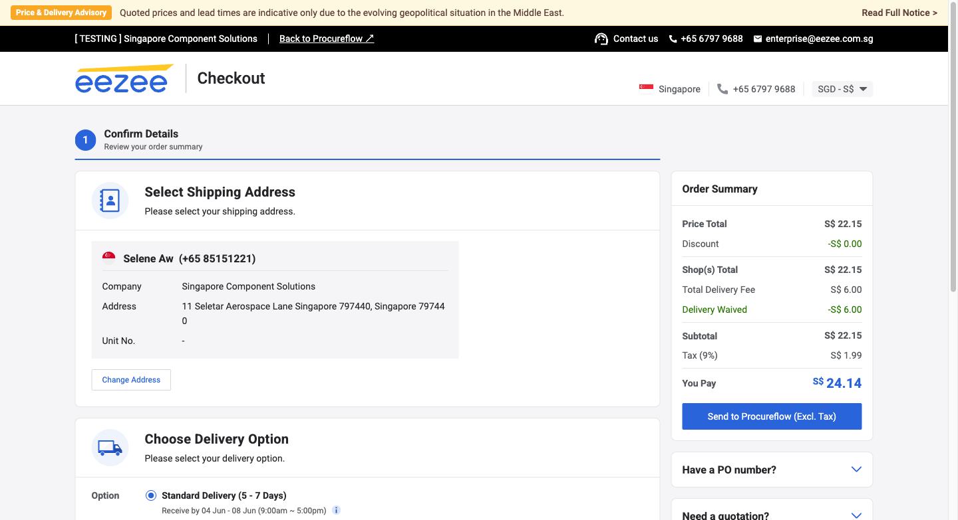Click the envelope icon beside enterprise email
The height and width of the screenshot is (520, 958).
(x=758, y=39)
